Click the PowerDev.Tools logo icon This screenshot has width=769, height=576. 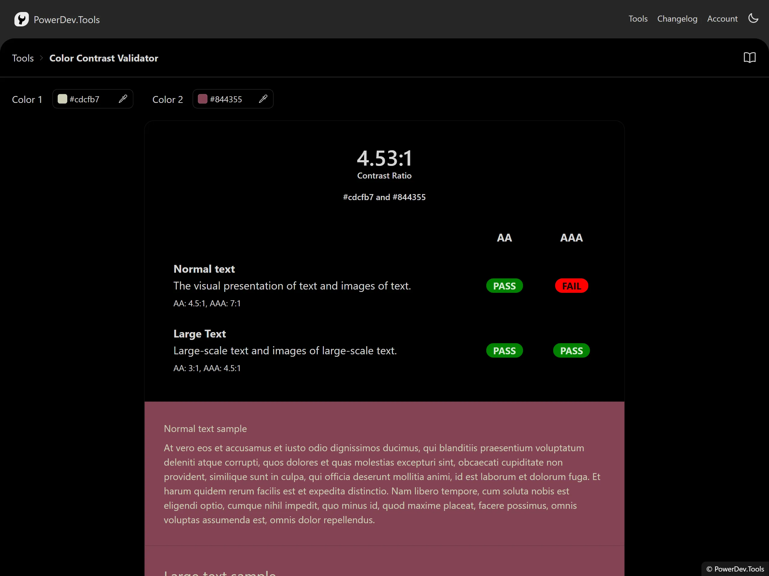(x=21, y=19)
